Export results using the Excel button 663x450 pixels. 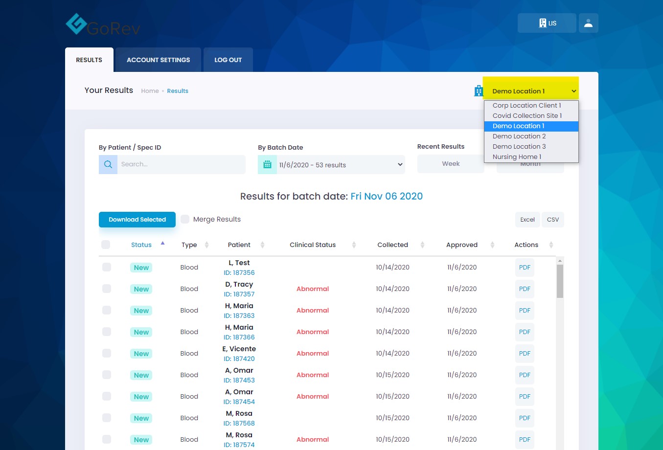(527, 220)
